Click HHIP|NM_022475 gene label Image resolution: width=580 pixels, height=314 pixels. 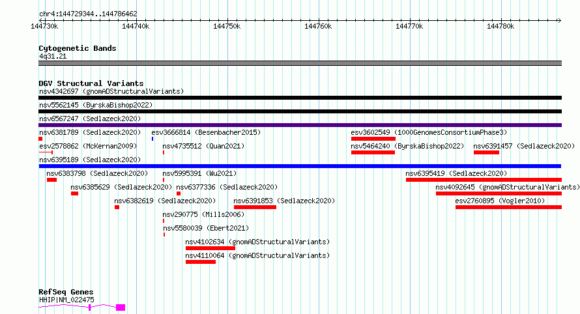pyautogui.click(x=66, y=300)
